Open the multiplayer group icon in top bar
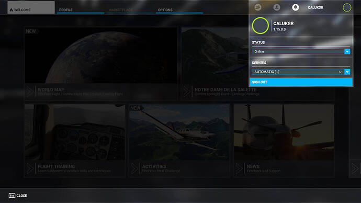 coord(258,7)
